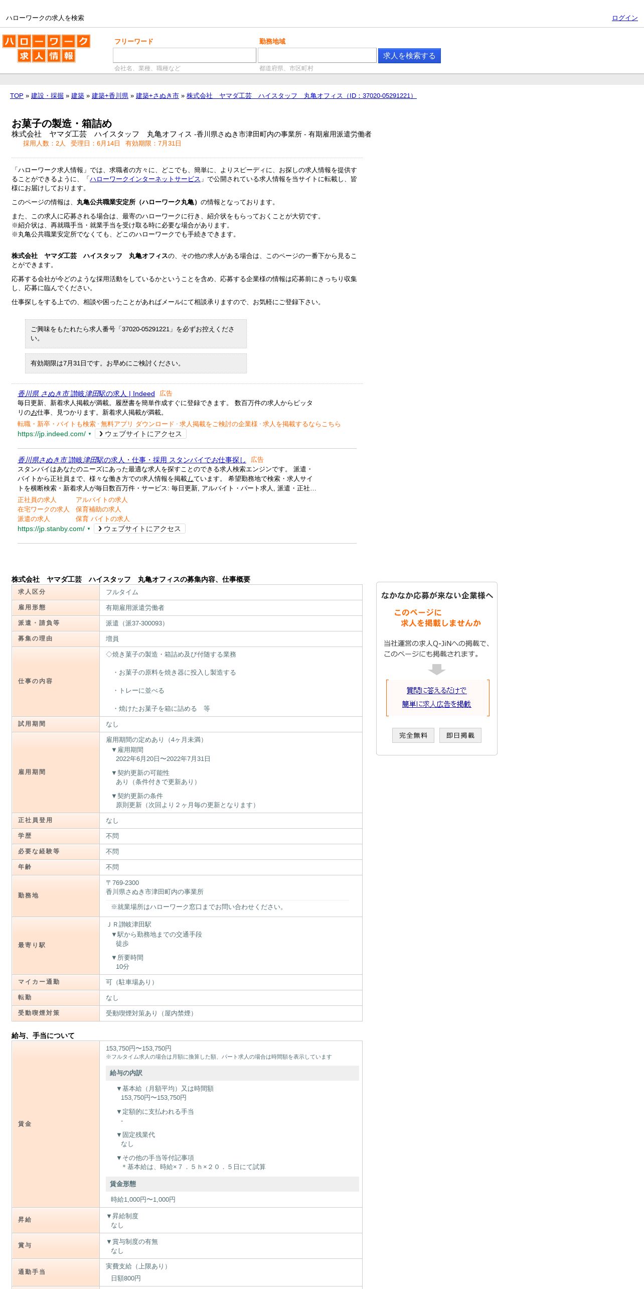
Task: Click the ハローワーク求人情報 logo
Action: point(46,48)
